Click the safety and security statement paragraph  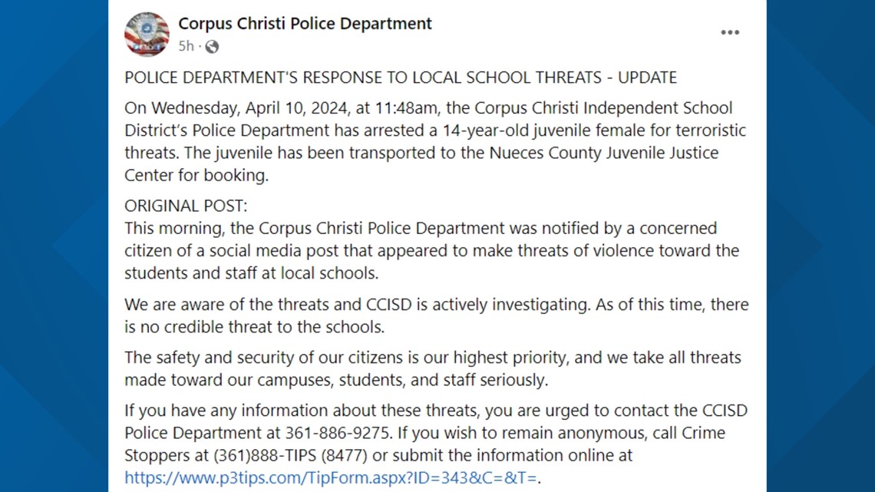(x=430, y=368)
